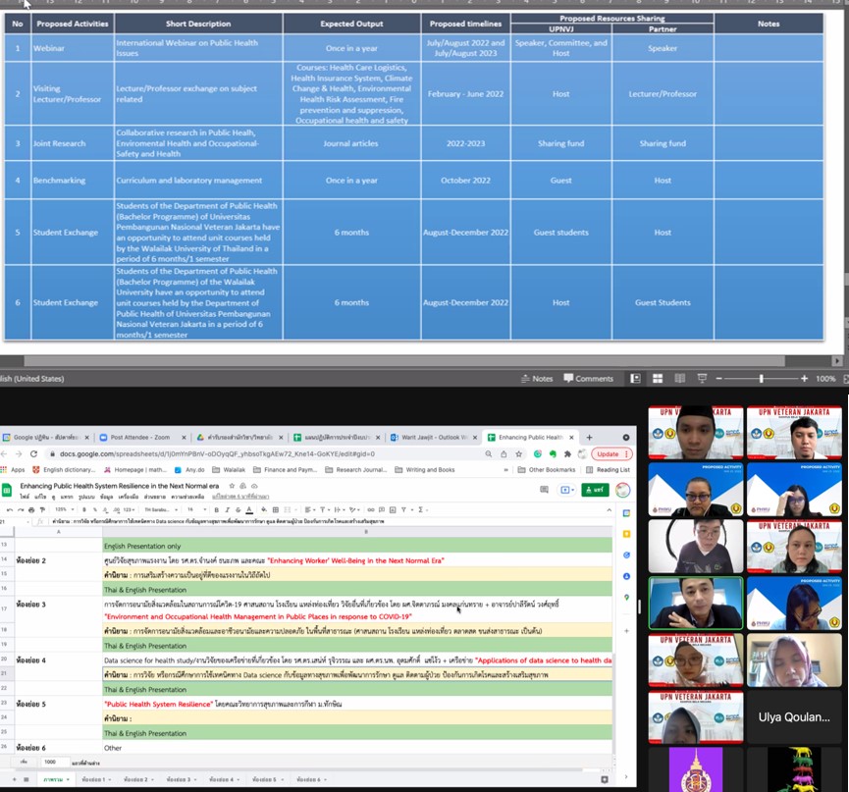Click PowerPoint Normal view icon
Image resolution: width=849 pixels, height=792 pixels.
point(636,378)
